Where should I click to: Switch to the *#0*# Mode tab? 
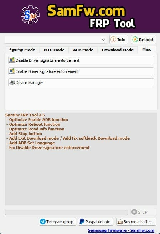tap(22, 50)
